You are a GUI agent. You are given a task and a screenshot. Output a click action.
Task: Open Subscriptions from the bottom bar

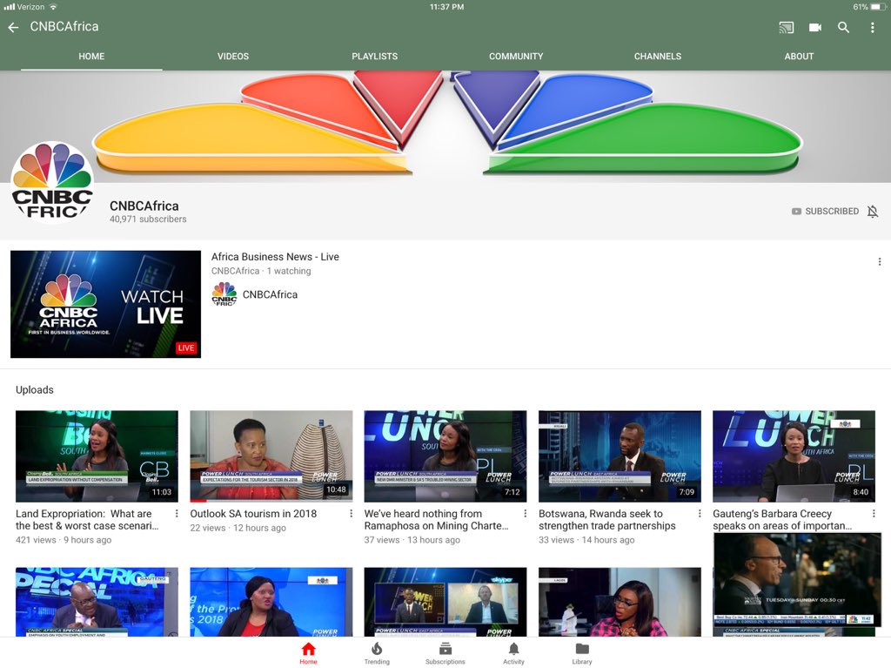click(445, 653)
